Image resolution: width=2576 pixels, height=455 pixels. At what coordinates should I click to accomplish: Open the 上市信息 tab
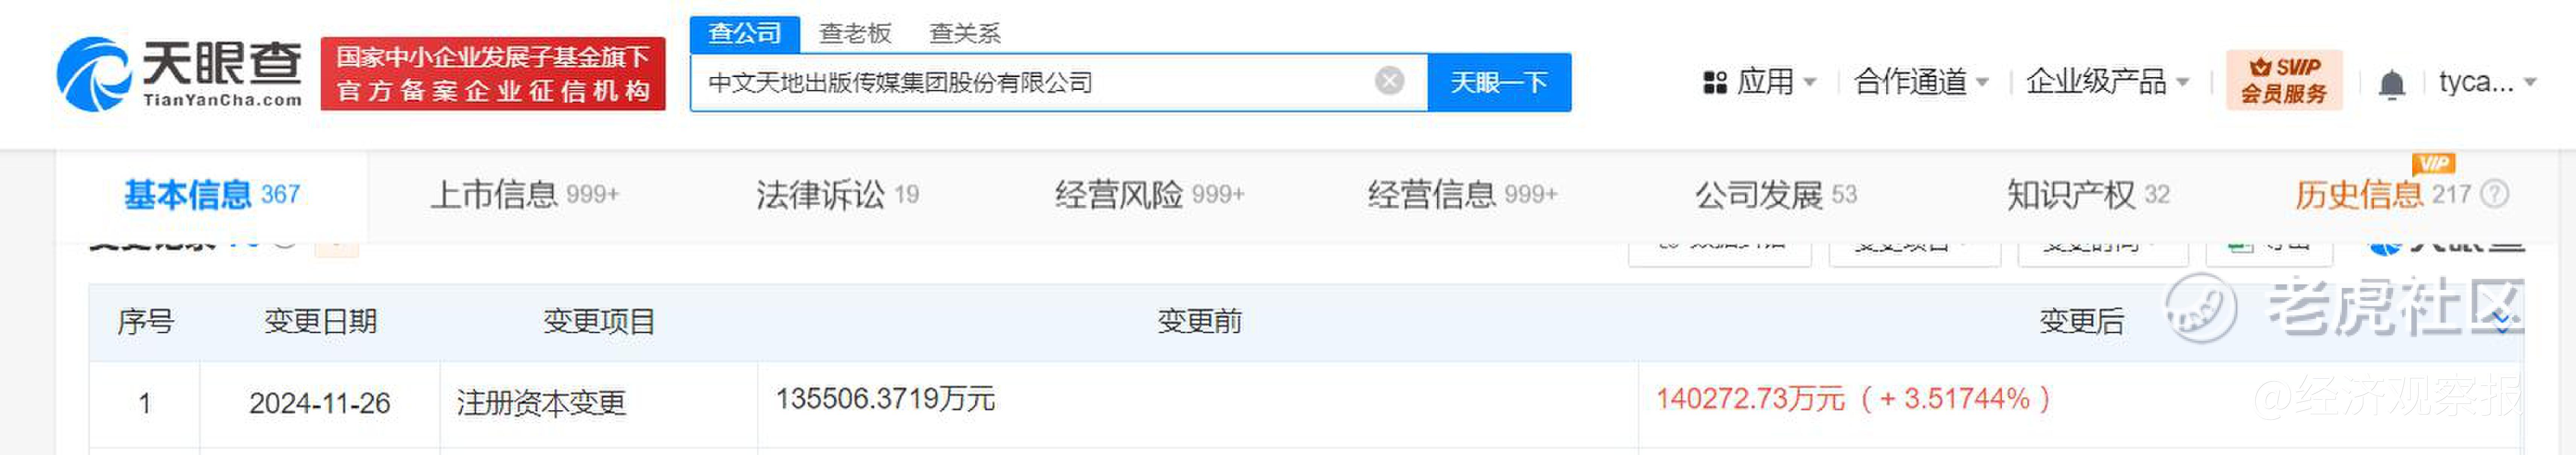(525, 194)
